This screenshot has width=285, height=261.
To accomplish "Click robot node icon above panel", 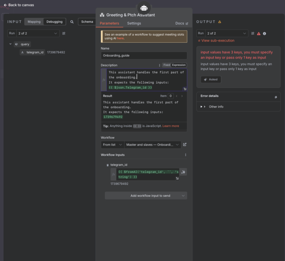I will click(x=144, y=8).
